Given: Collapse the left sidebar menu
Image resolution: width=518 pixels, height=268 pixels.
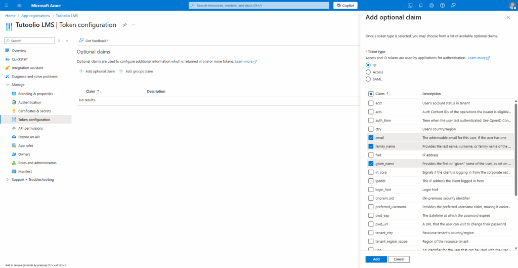Looking at the screenshot, I should (67, 41).
